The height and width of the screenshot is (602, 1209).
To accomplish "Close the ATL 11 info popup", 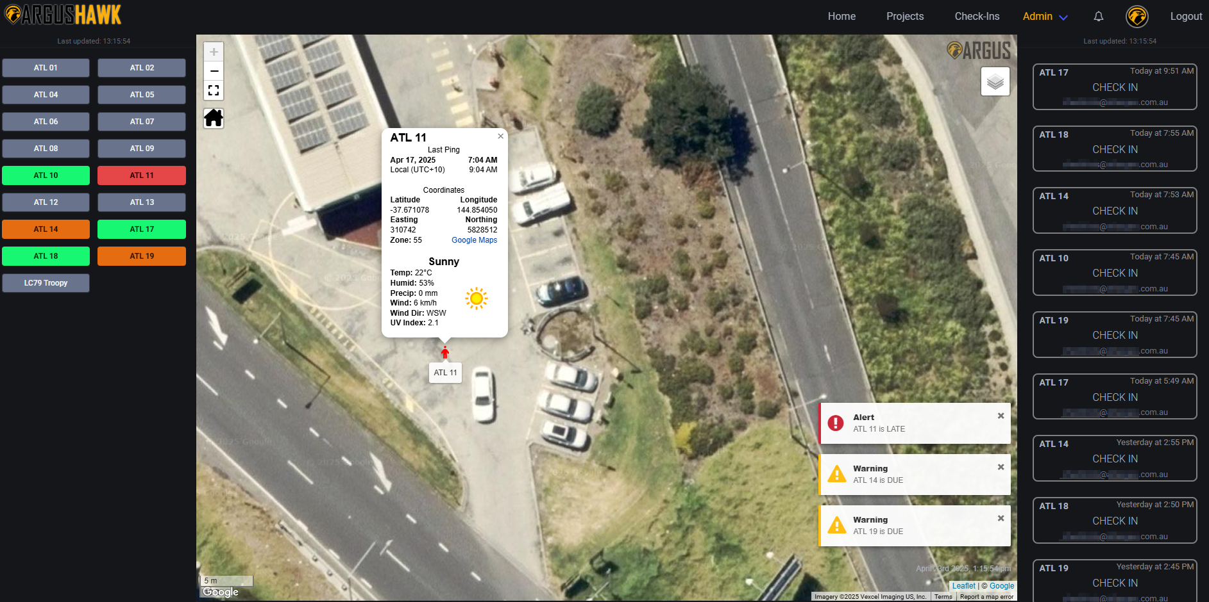I will [500, 136].
